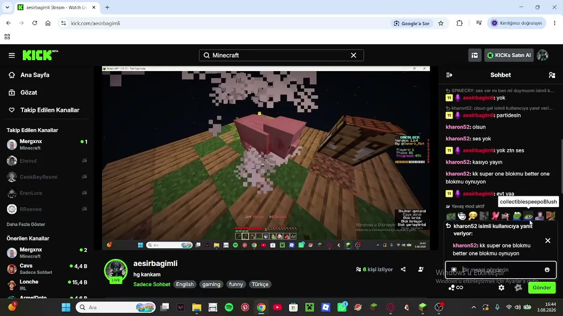The width and height of the screenshot is (563, 316).
Task: Show hidden system tray icons
Action: [473, 307]
